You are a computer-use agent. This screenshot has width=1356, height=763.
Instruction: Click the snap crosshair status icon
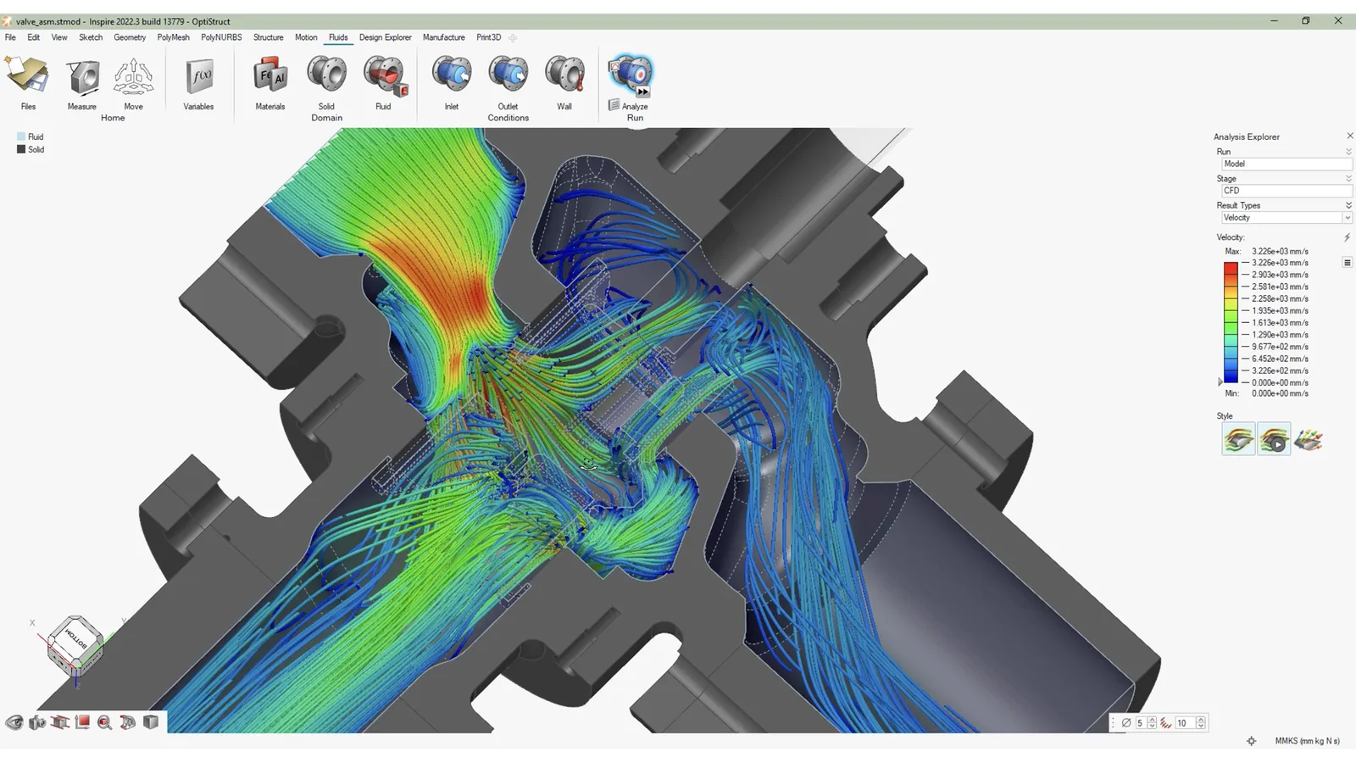1252,741
